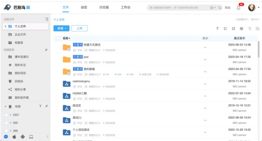Open the HQSM三期 project folder icon
The height and width of the screenshot is (141, 262).
pyautogui.click(x=67, y=96)
